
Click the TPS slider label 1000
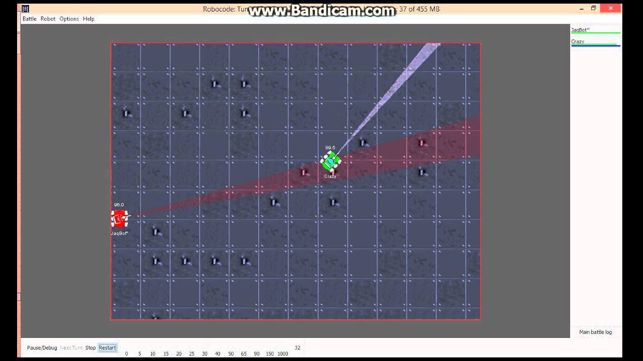click(x=283, y=354)
